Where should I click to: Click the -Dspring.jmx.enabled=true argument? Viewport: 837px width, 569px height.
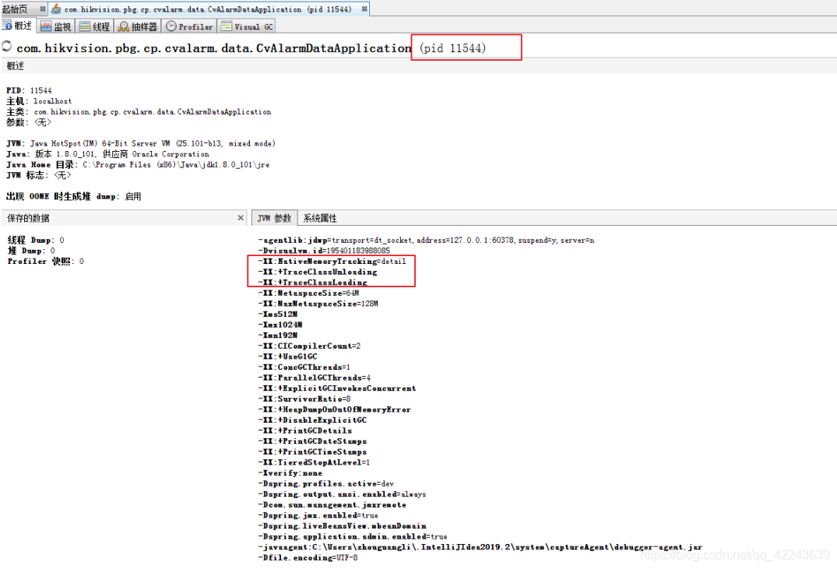coord(318,515)
